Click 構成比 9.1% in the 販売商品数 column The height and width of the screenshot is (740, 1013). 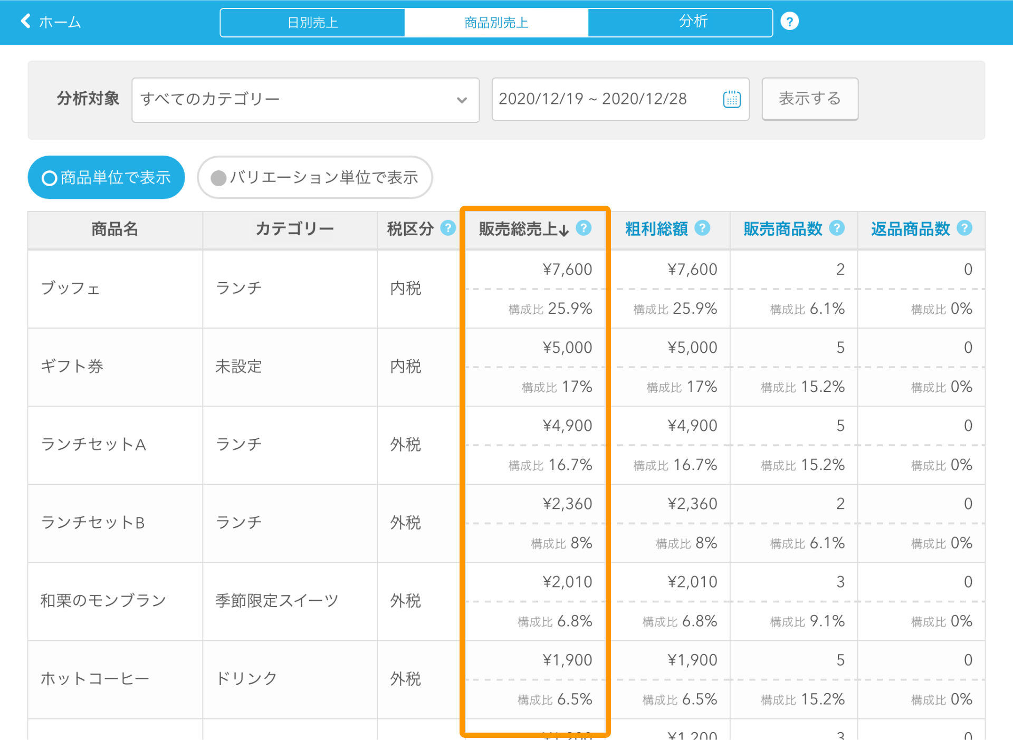click(807, 621)
